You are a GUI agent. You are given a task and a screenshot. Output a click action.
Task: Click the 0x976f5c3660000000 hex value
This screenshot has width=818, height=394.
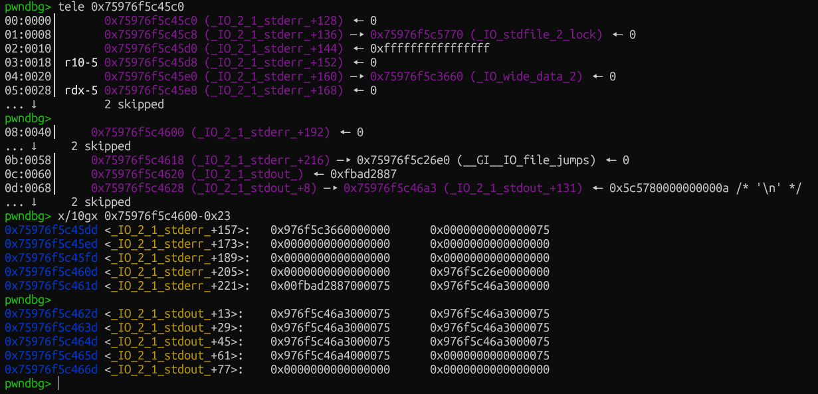coord(330,230)
